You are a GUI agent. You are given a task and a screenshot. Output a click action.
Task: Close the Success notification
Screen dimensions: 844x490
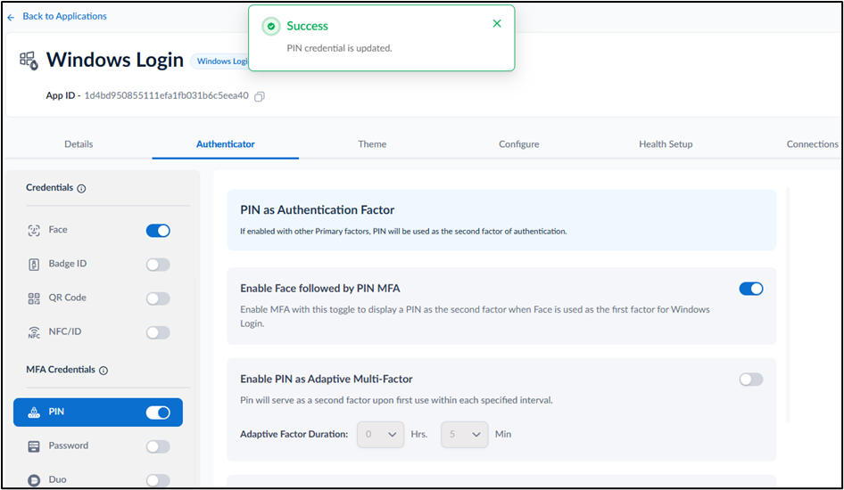point(497,23)
